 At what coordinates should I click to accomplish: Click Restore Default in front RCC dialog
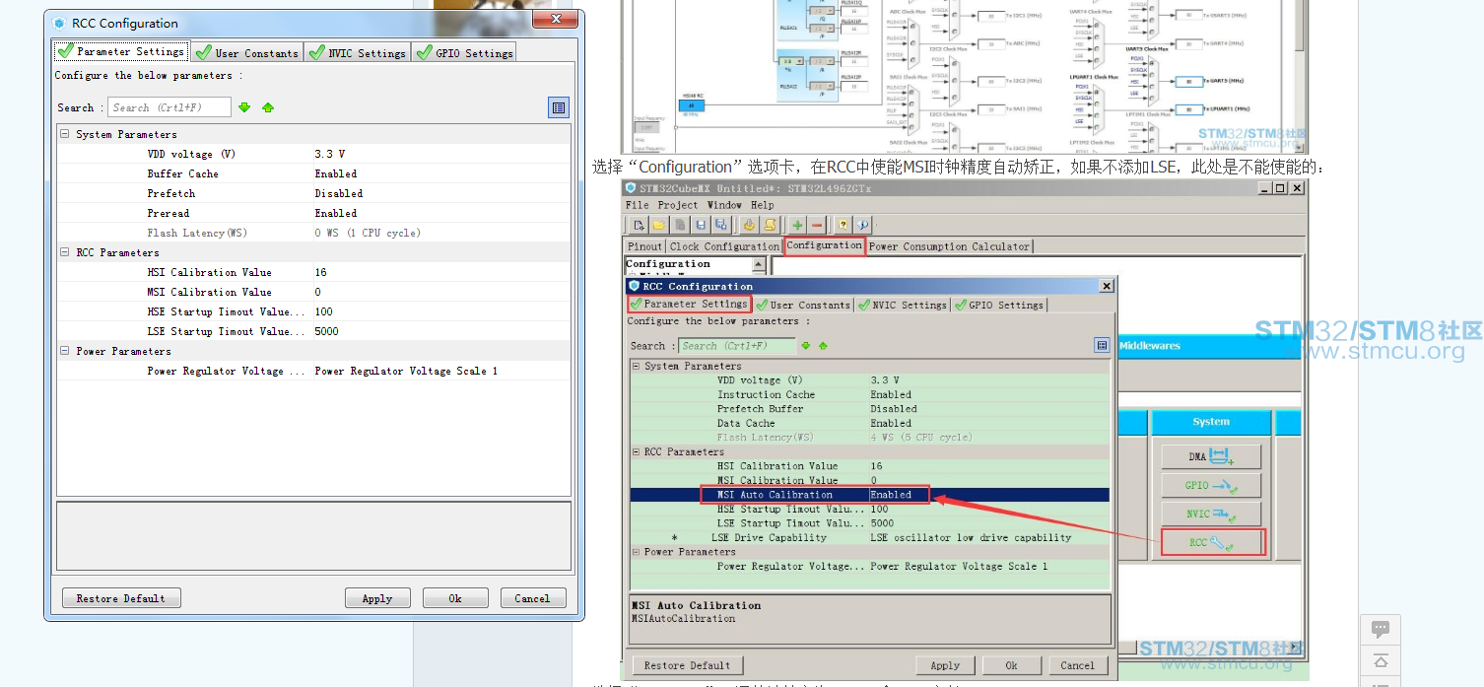tap(121, 598)
